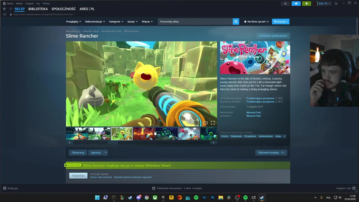Open the EA app taskbar icon
This screenshot has width=359, height=202.
[179, 198]
